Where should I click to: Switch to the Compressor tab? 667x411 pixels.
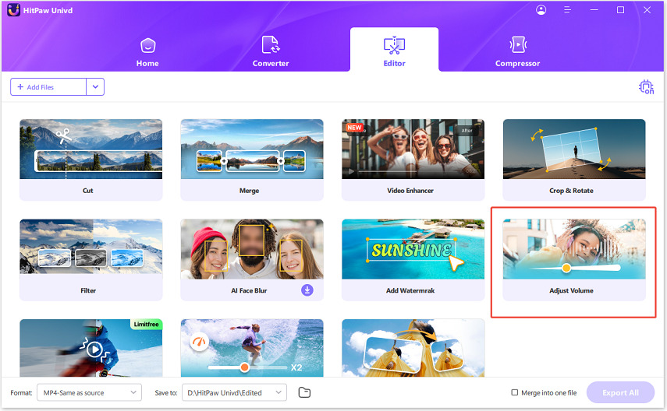tap(517, 51)
